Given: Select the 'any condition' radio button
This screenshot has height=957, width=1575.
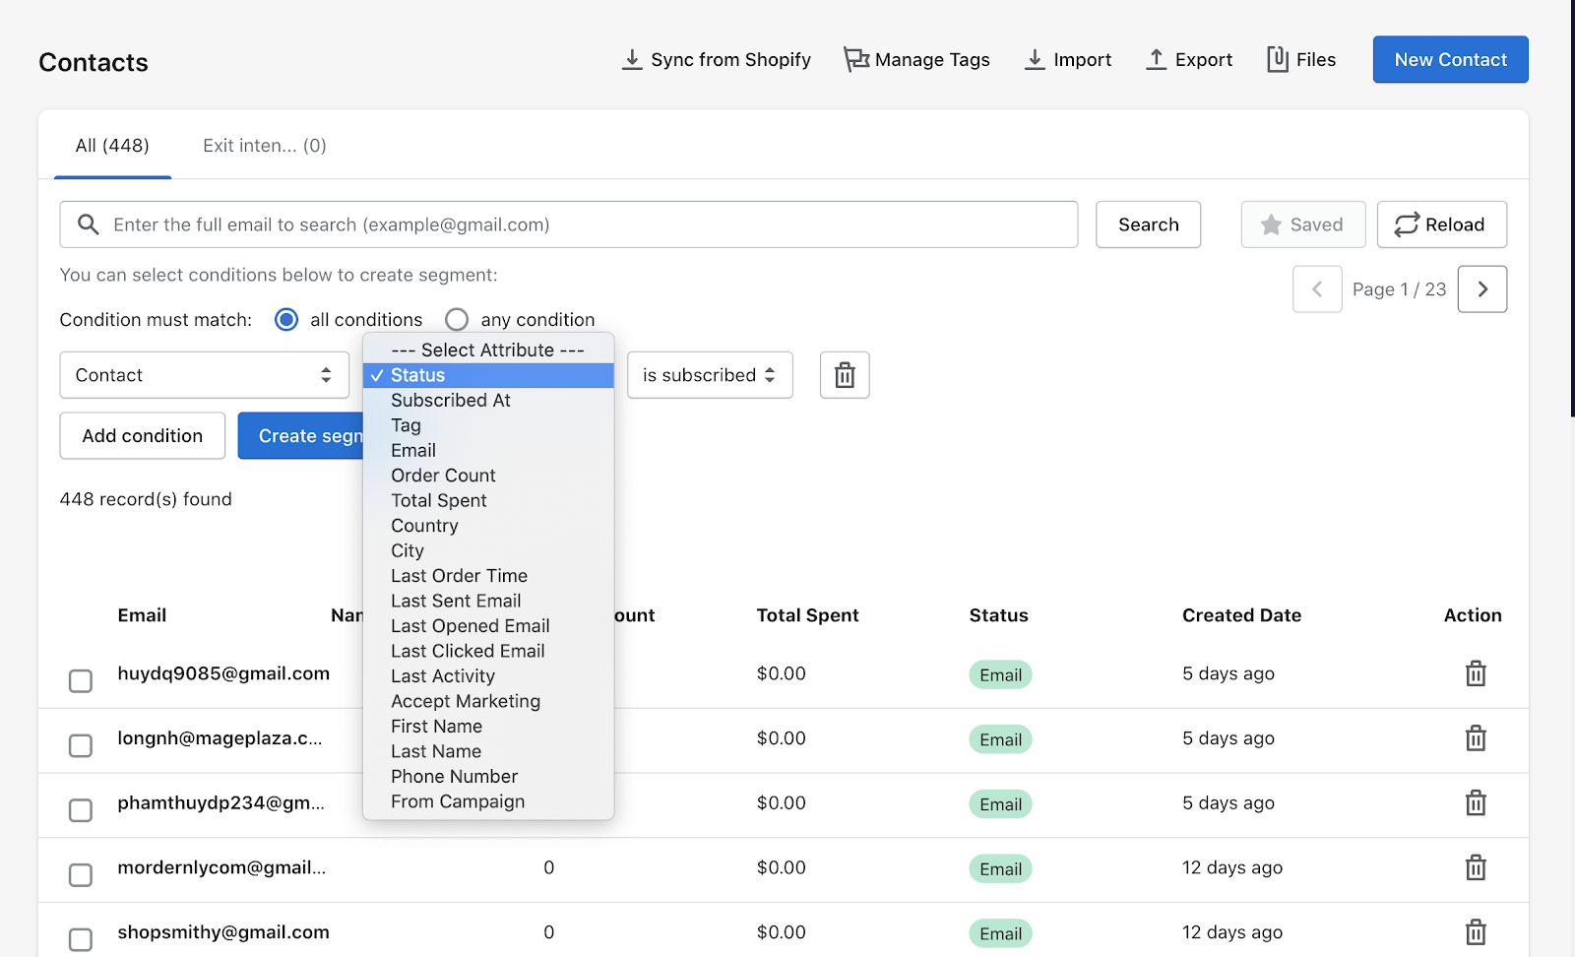Looking at the screenshot, I should pyautogui.click(x=457, y=320).
